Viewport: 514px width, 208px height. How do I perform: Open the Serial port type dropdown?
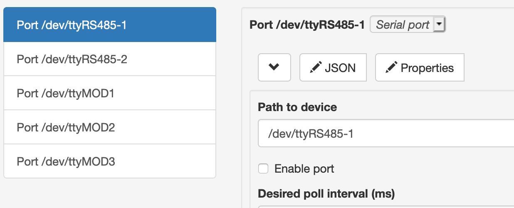[x=408, y=25]
